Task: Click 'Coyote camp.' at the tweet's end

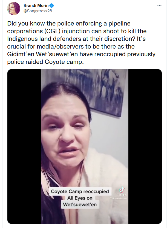Action: pos(64,62)
